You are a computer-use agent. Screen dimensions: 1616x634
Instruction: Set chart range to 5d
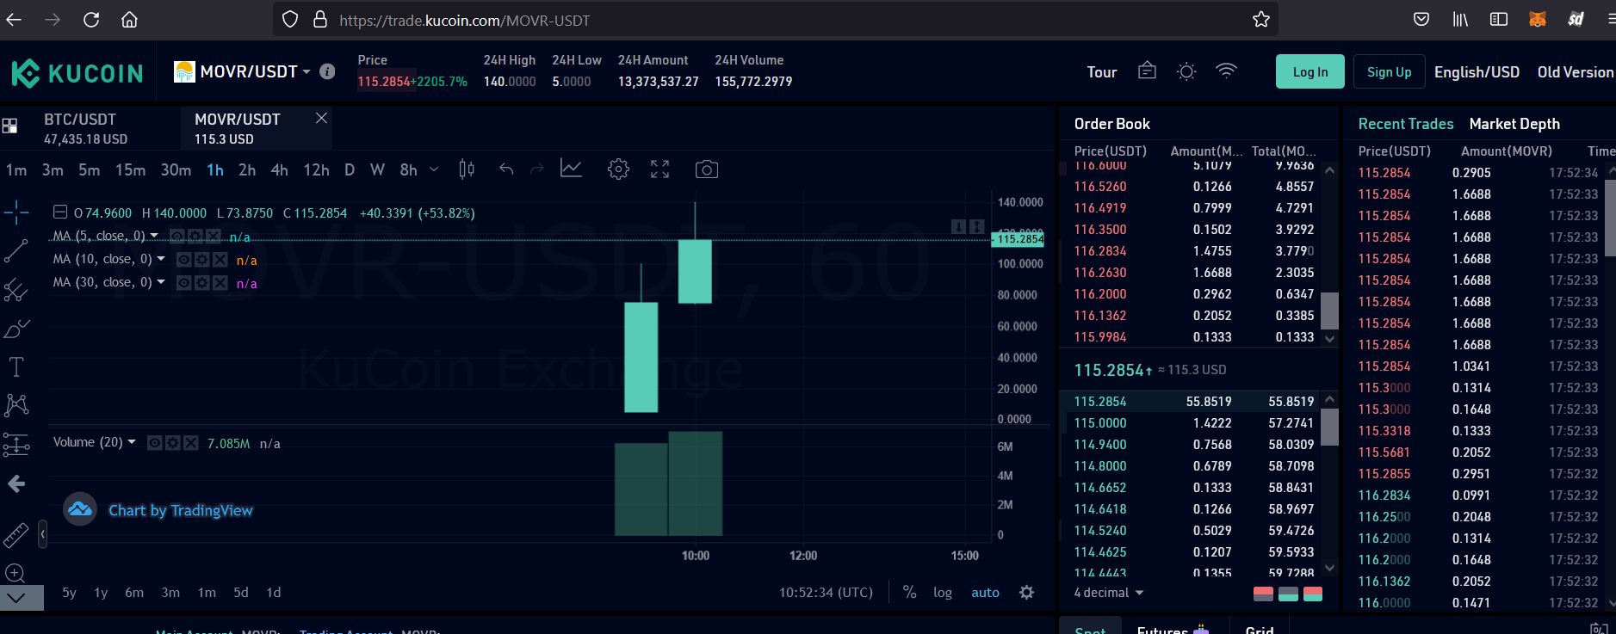pyautogui.click(x=241, y=593)
